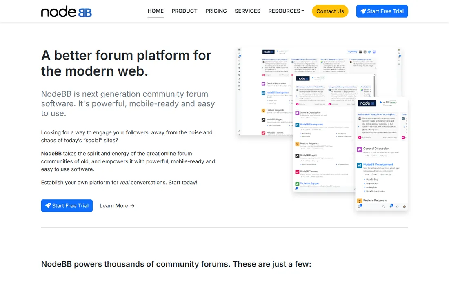
Task: Click the bold 'NodeBB' word in the paragraph
Action: tap(51, 154)
